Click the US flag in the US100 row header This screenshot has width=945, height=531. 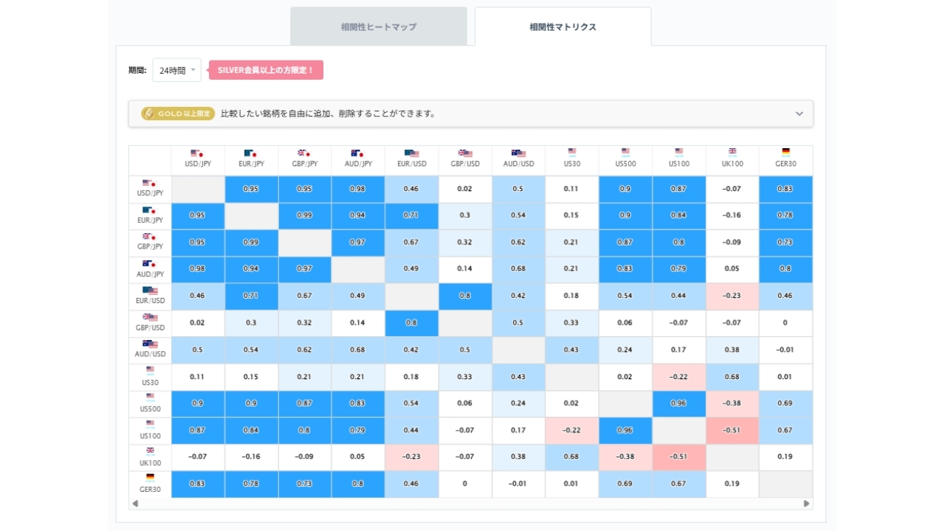coord(150,423)
